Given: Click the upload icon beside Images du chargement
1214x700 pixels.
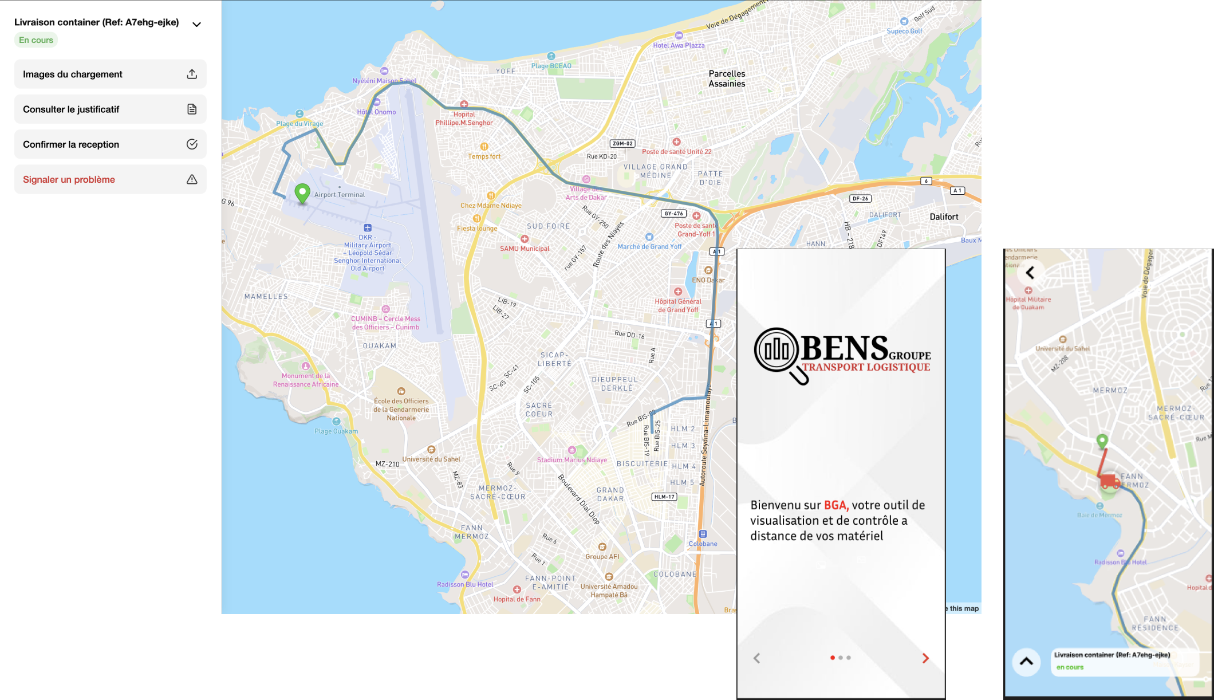Looking at the screenshot, I should 192,74.
